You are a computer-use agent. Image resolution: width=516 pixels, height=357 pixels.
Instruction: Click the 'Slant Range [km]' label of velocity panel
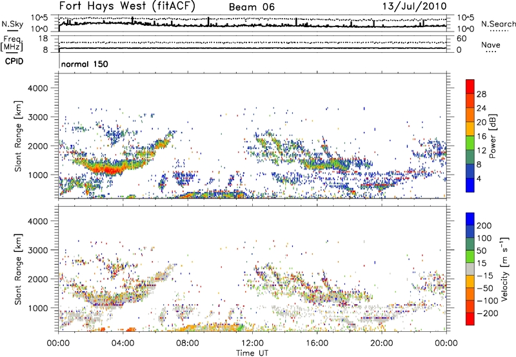pos(18,269)
